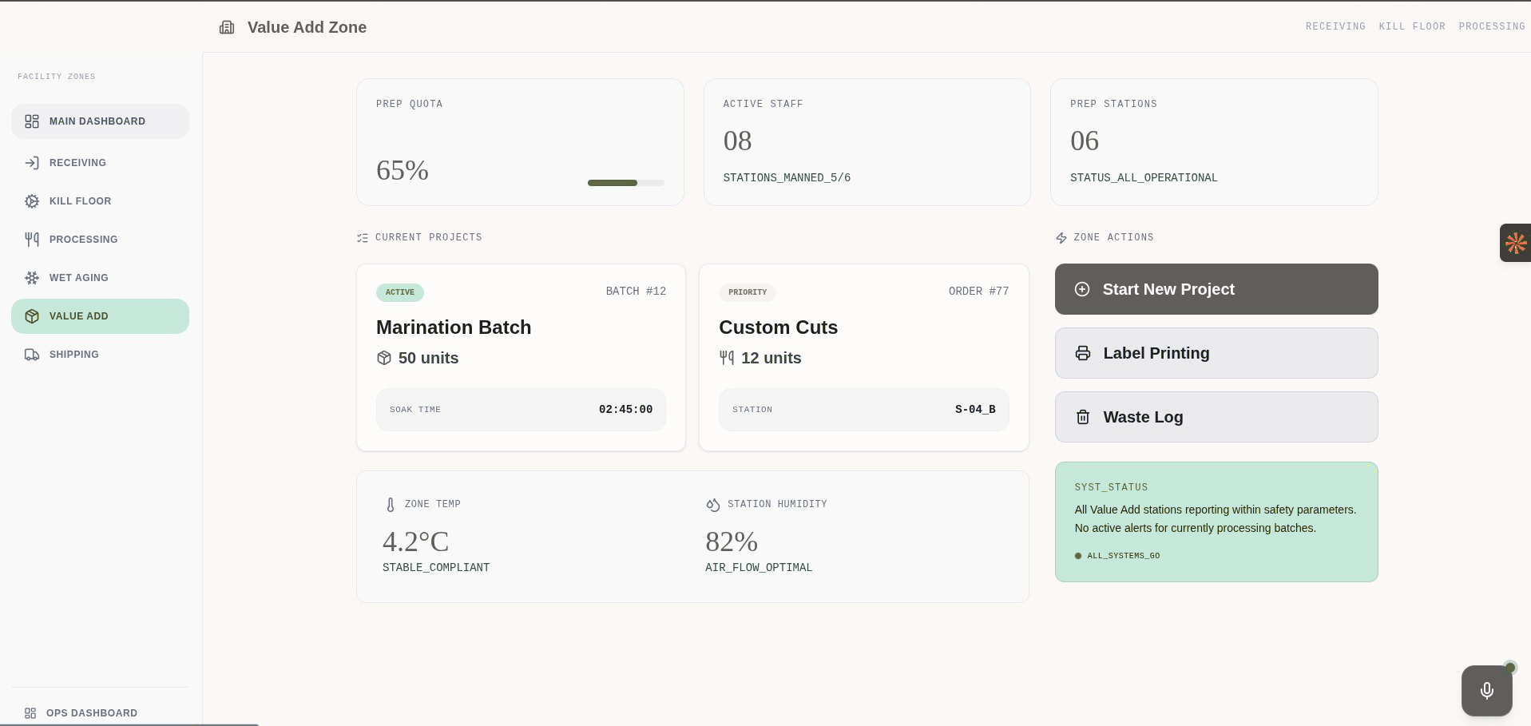Screen dimensions: 1531x726
Task: Click STABLE_COMPLIANT status text
Action: coord(436,567)
